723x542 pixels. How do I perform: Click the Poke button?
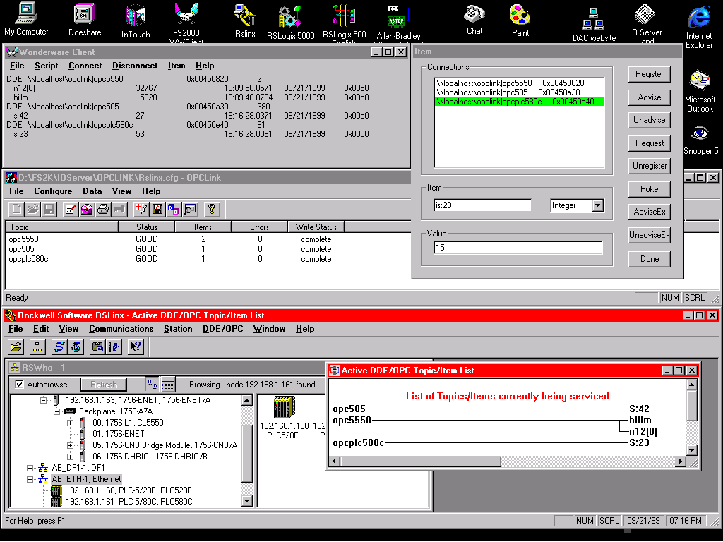coord(650,189)
